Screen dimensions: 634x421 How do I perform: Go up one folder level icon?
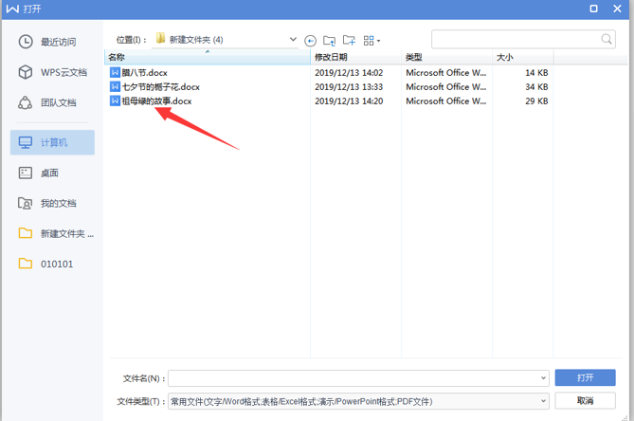(x=329, y=41)
